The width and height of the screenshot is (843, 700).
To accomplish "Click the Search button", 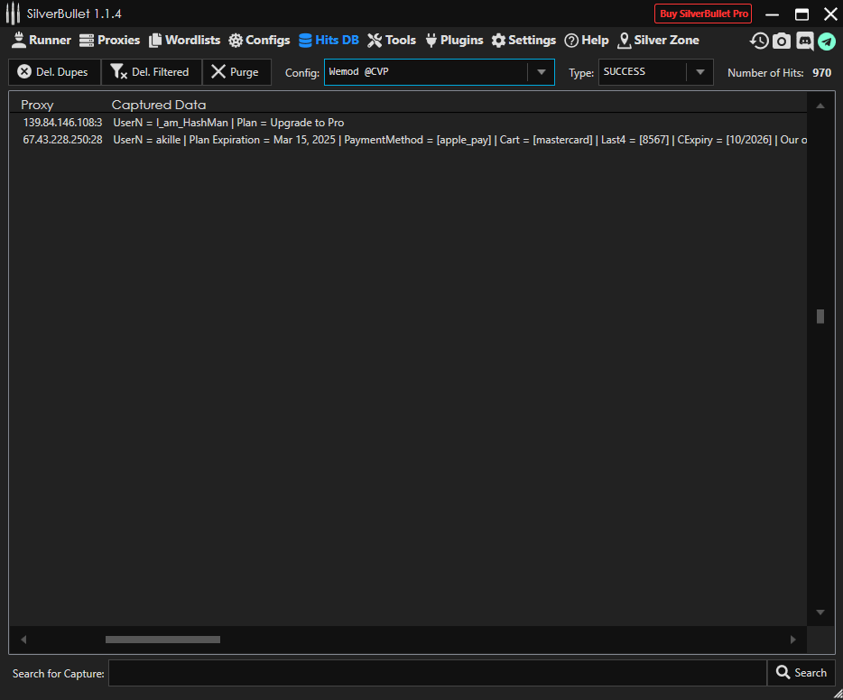I will [801, 673].
